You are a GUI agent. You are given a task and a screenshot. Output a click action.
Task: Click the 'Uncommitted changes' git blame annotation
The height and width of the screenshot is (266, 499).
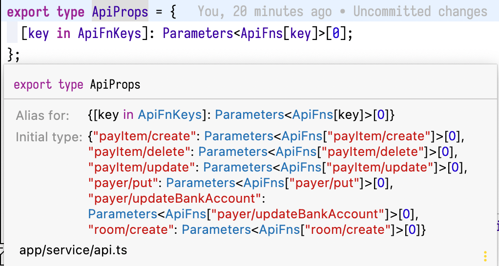coord(420,12)
